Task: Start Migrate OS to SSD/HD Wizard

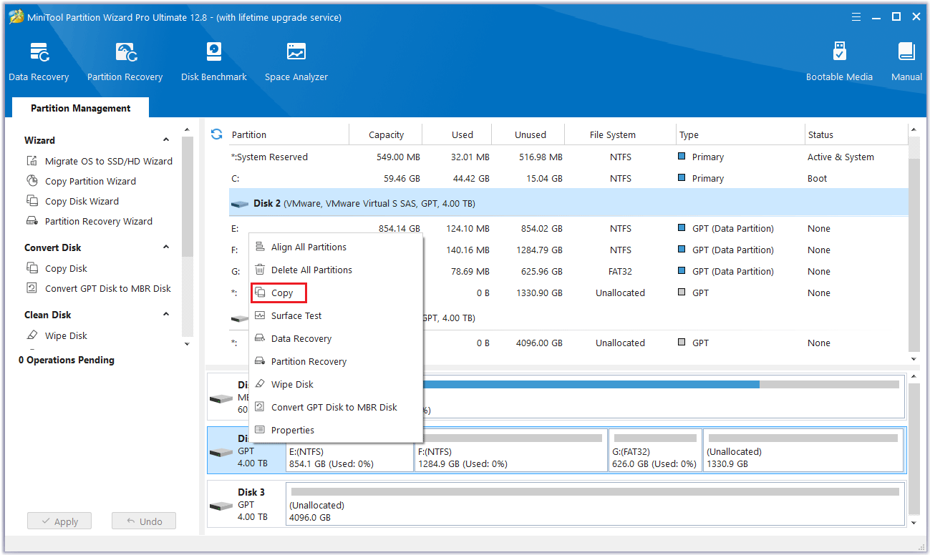Action: [x=100, y=161]
